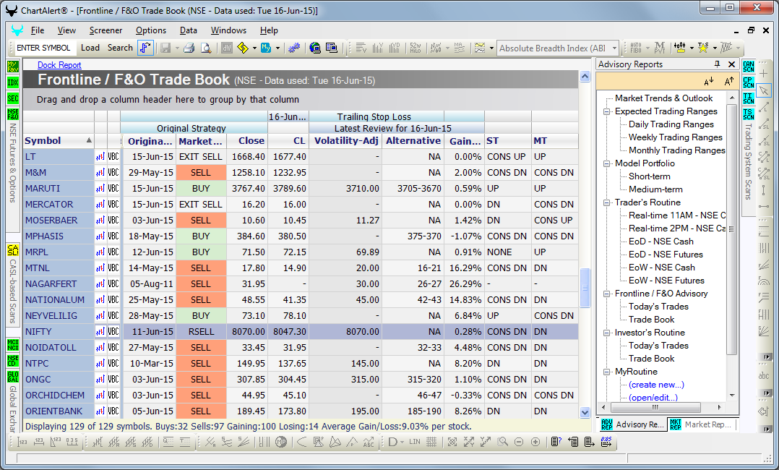Click the (create new...) link
Viewport: 779px width, 470px height.
656,385
